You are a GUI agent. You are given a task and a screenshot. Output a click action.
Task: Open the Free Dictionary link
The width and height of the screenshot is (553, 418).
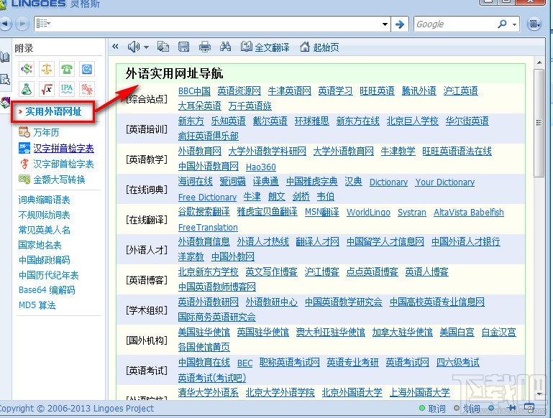[x=207, y=198]
